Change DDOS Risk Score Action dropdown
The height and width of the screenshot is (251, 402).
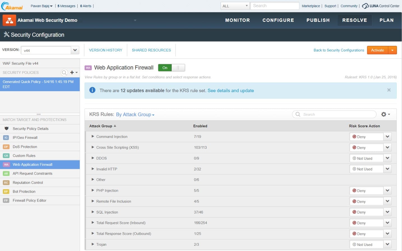pyautogui.click(x=387, y=158)
